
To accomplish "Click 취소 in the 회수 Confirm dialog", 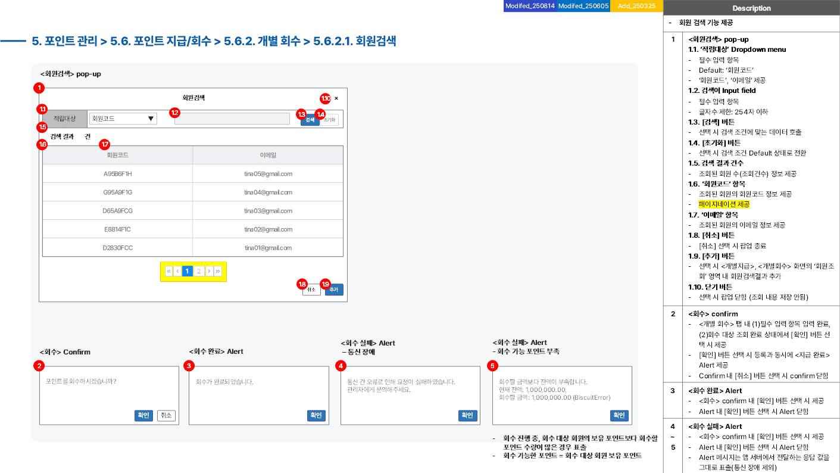I will pos(166,415).
